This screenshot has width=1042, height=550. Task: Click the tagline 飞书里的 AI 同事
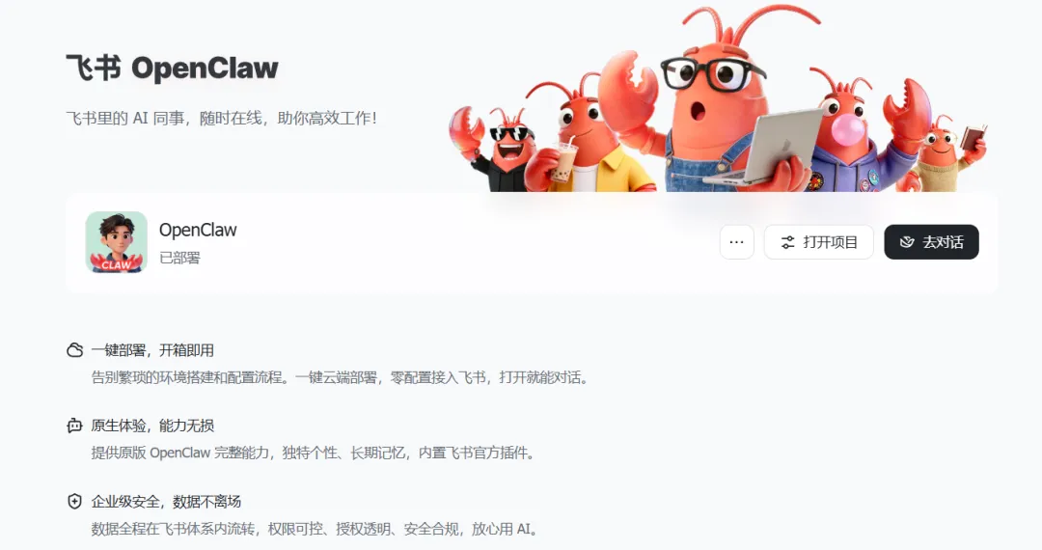(221, 119)
